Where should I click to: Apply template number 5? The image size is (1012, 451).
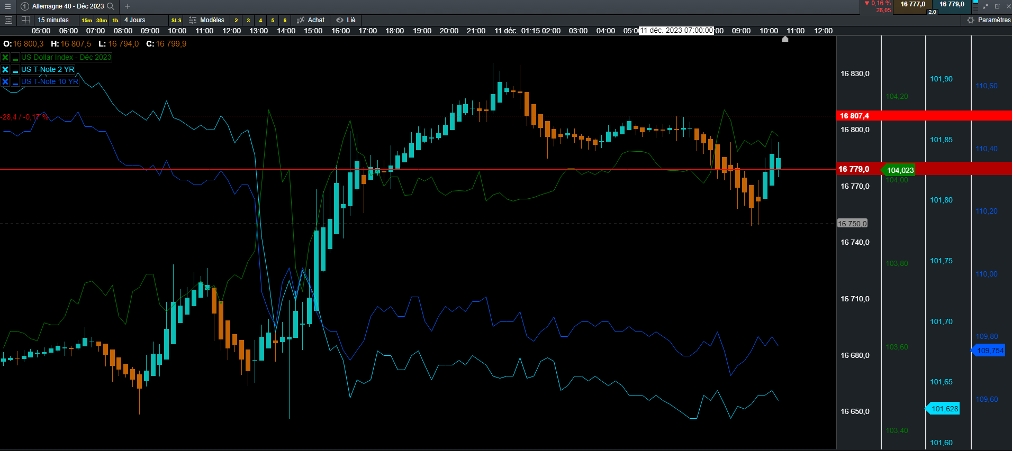(273, 20)
